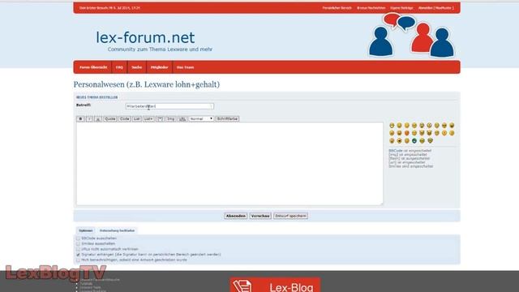Insert the first smiley in the top row
The height and width of the screenshot is (292, 519).
tap(392, 126)
